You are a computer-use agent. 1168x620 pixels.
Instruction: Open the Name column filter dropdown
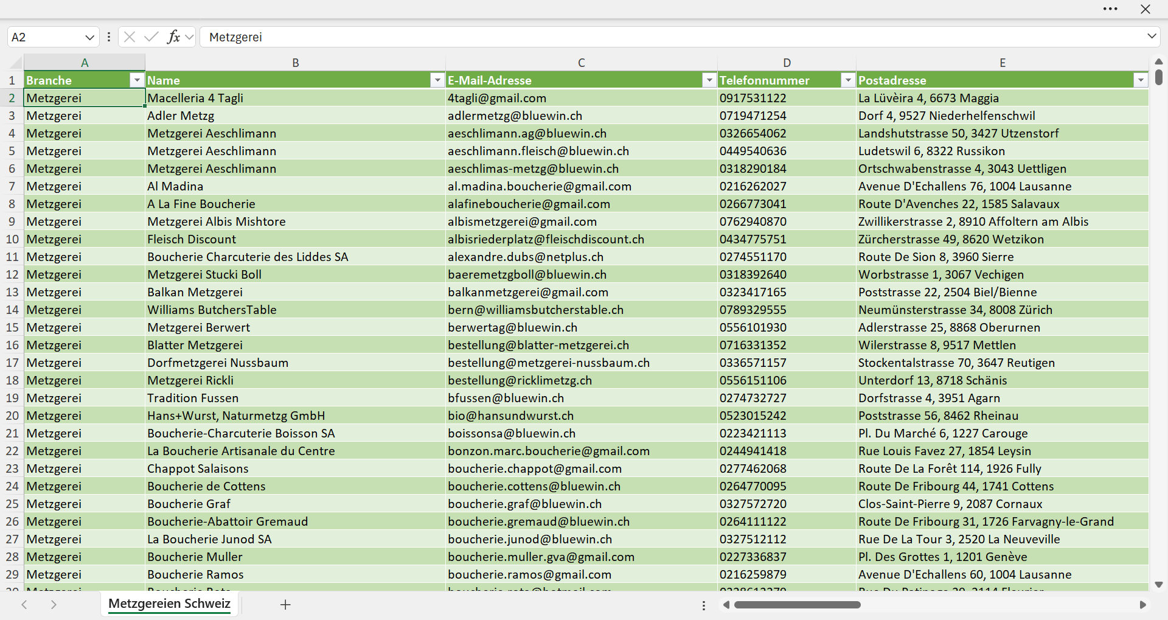pyautogui.click(x=437, y=80)
